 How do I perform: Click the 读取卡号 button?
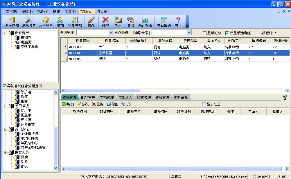tap(141, 33)
